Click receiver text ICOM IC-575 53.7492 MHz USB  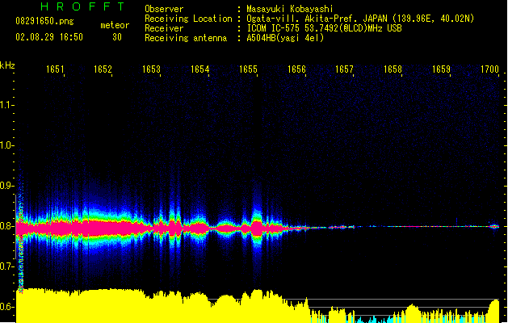pos(325,28)
